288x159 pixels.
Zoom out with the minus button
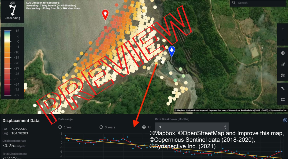(x=283, y=40)
